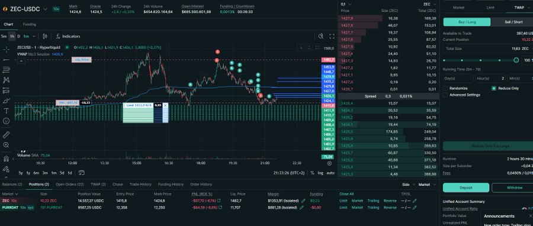The height and width of the screenshot is (226, 533).
Task: Click the Total Size input field
Action: (488, 49)
